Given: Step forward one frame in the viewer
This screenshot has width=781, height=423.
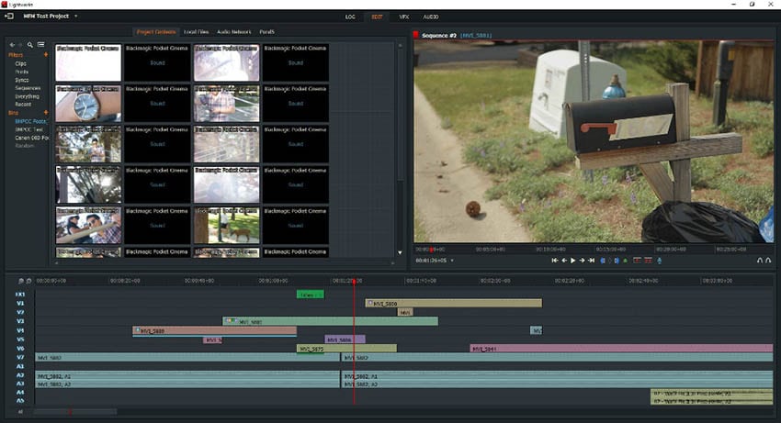Looking at the screenshot, I should pos(582,261).
